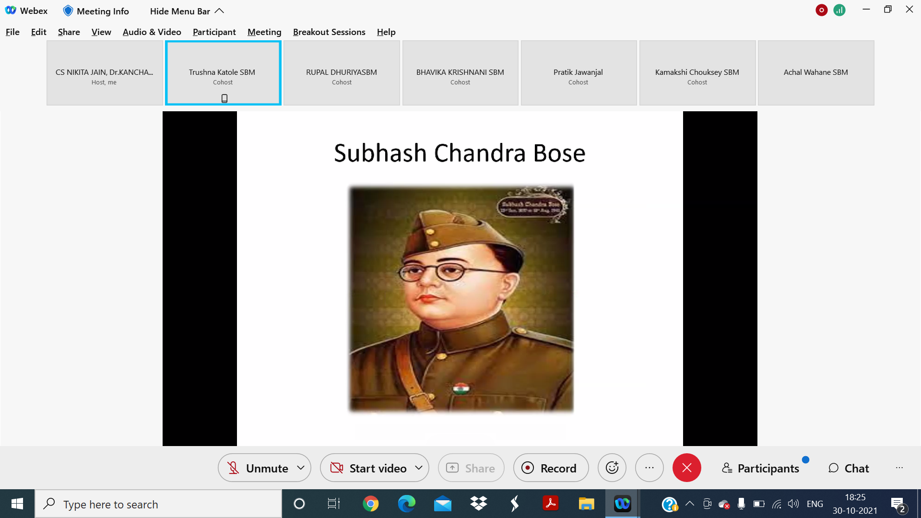
Task: Collapse the menu with Hide Menu Bar
Action: pyautogui.click(x=187, y=11)
